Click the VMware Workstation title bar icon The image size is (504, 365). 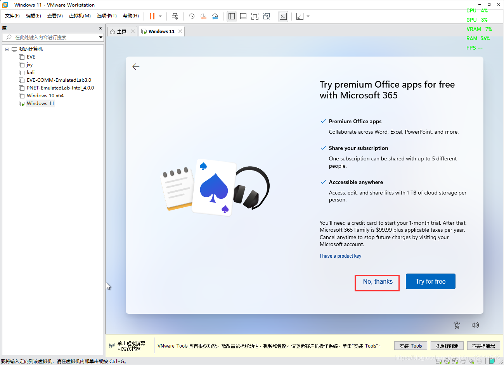(x=5, y=5)
